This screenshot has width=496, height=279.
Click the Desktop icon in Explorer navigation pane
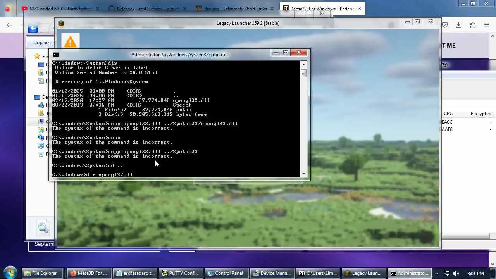(x=37, y=97)
